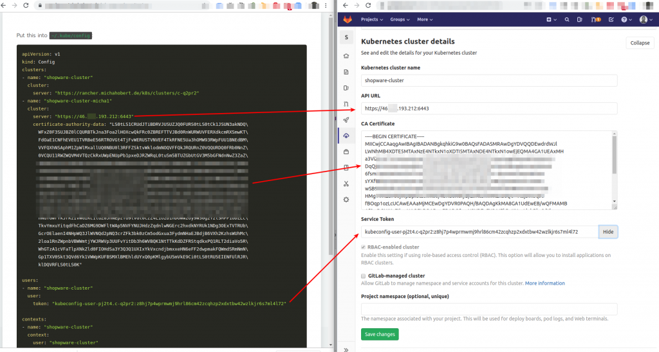Click the API URL input field
The image size is (659, 352).
489,109
